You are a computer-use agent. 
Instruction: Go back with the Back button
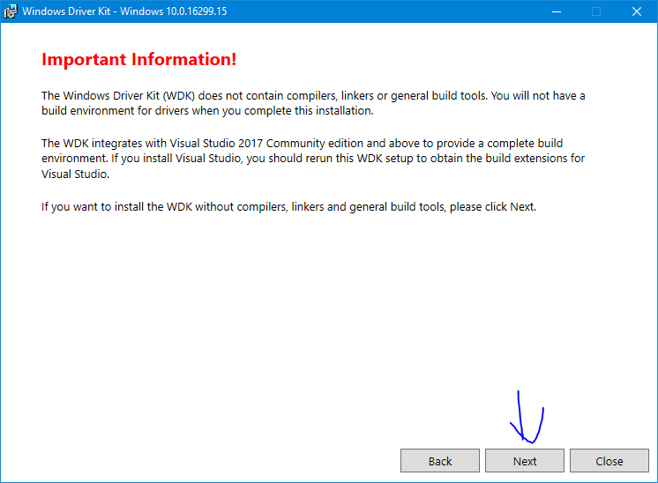[440, 461]
